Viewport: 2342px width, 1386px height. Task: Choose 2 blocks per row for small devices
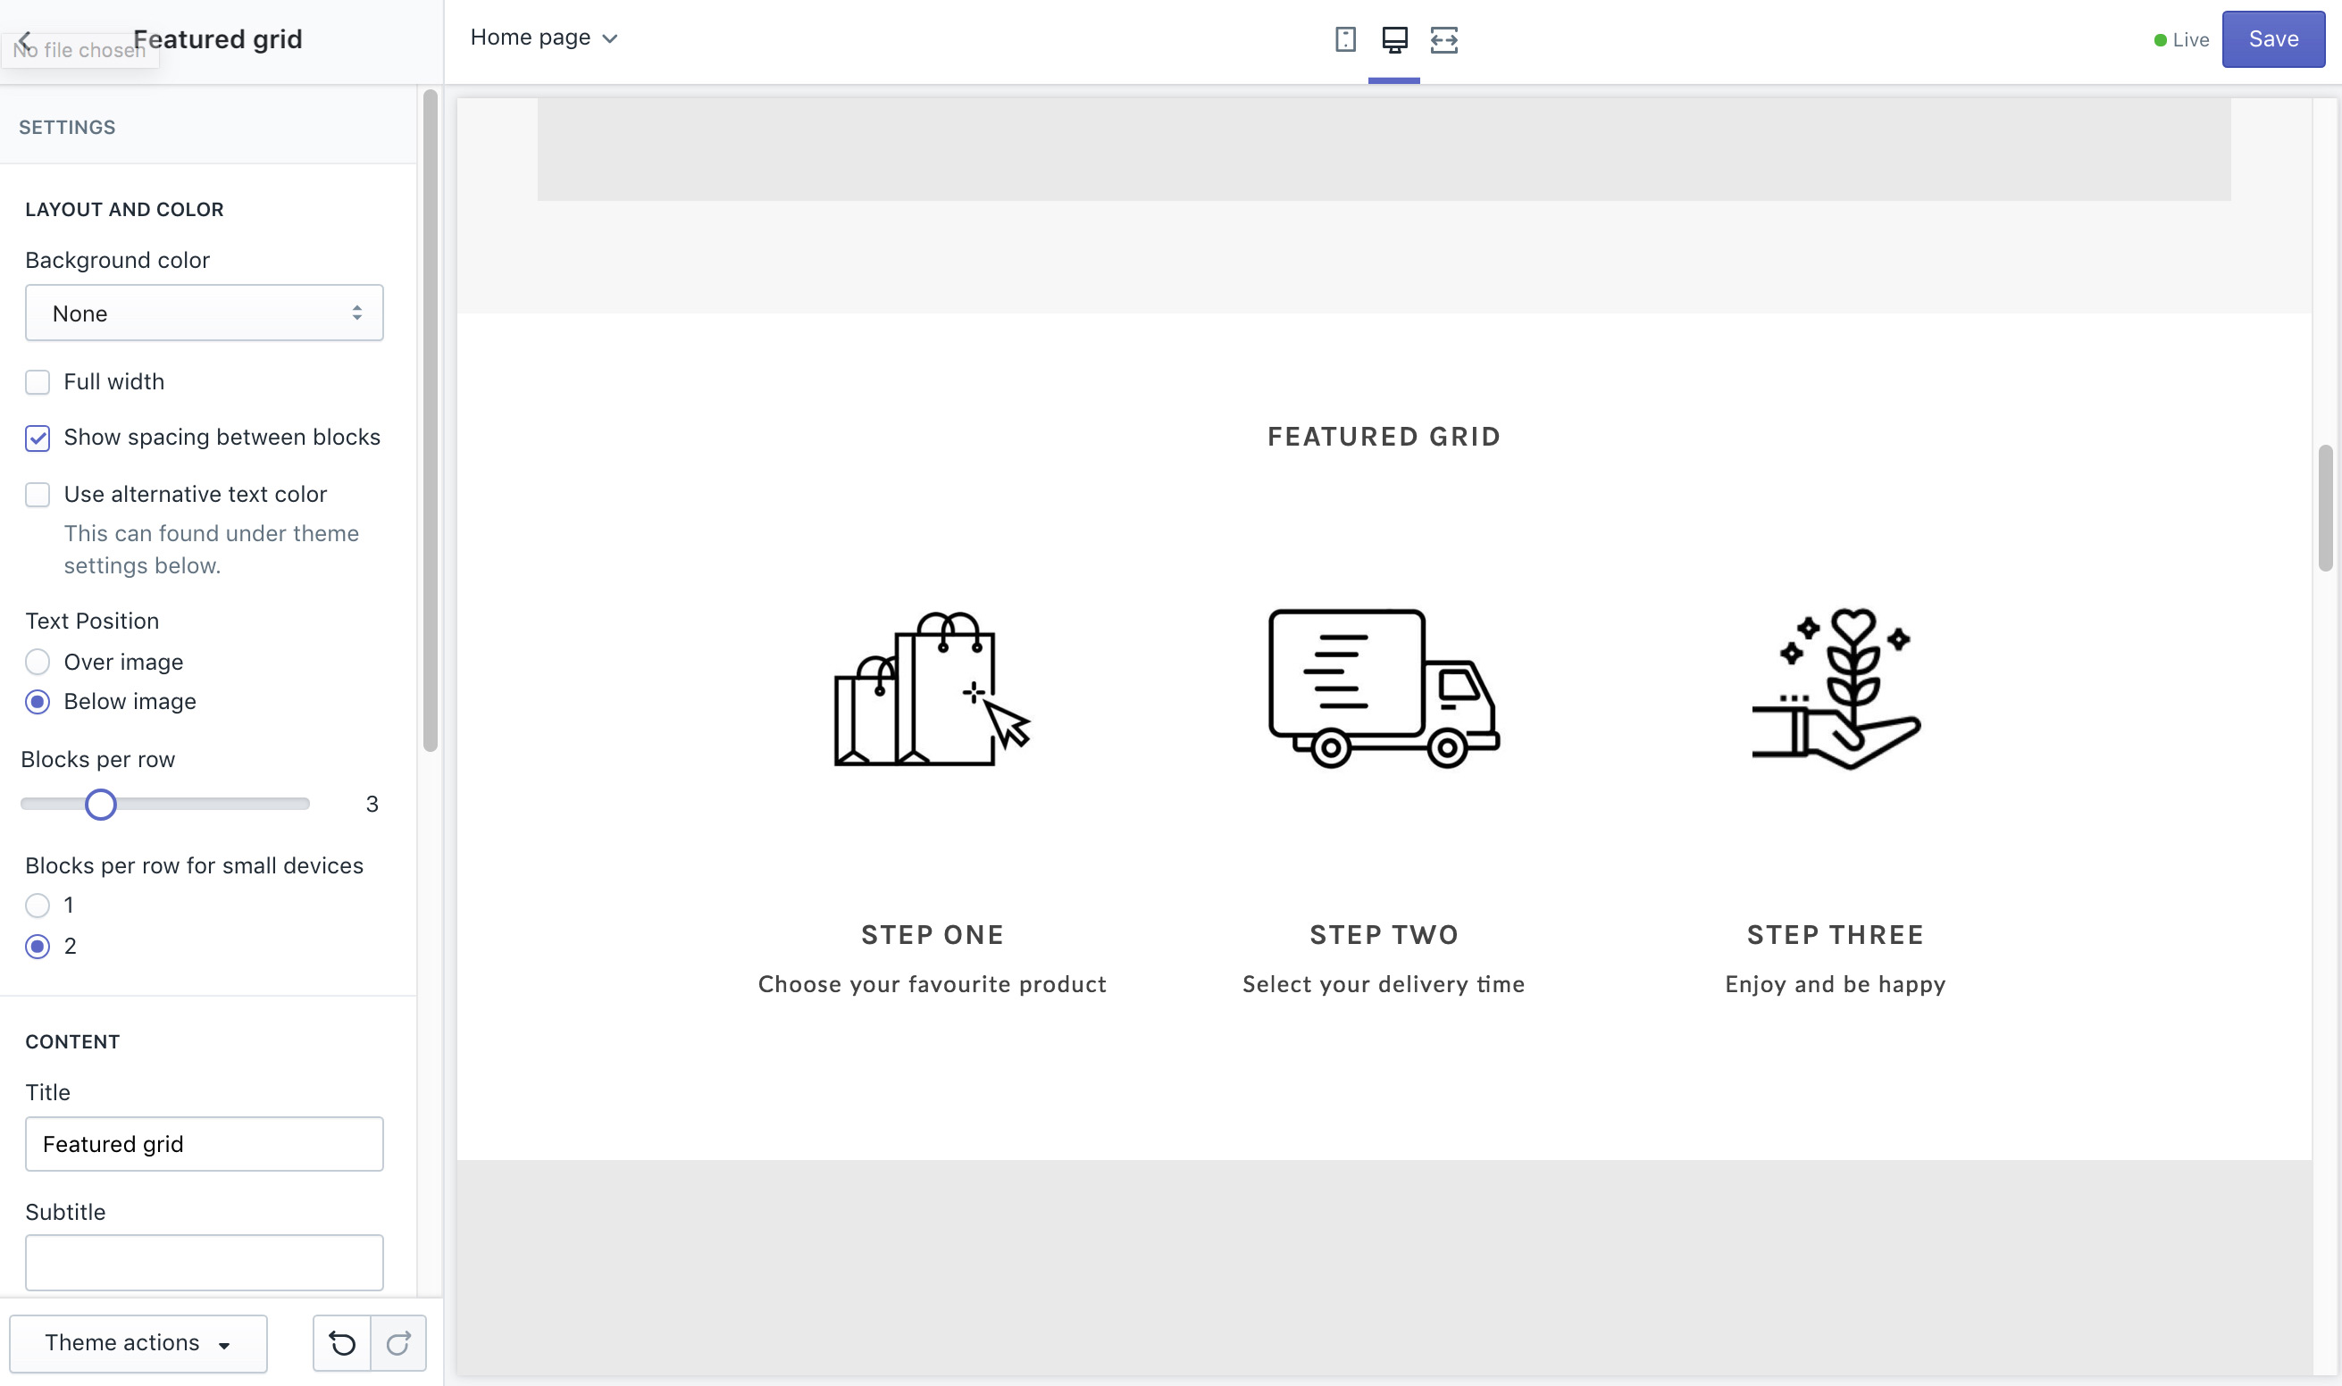pos(38,946)
